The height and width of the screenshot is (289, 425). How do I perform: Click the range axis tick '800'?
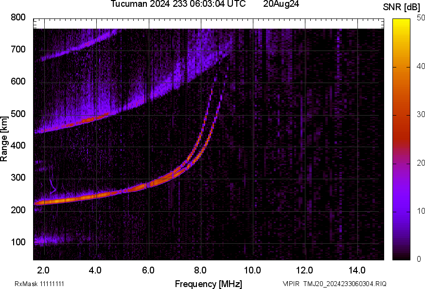tap(18, 17)
